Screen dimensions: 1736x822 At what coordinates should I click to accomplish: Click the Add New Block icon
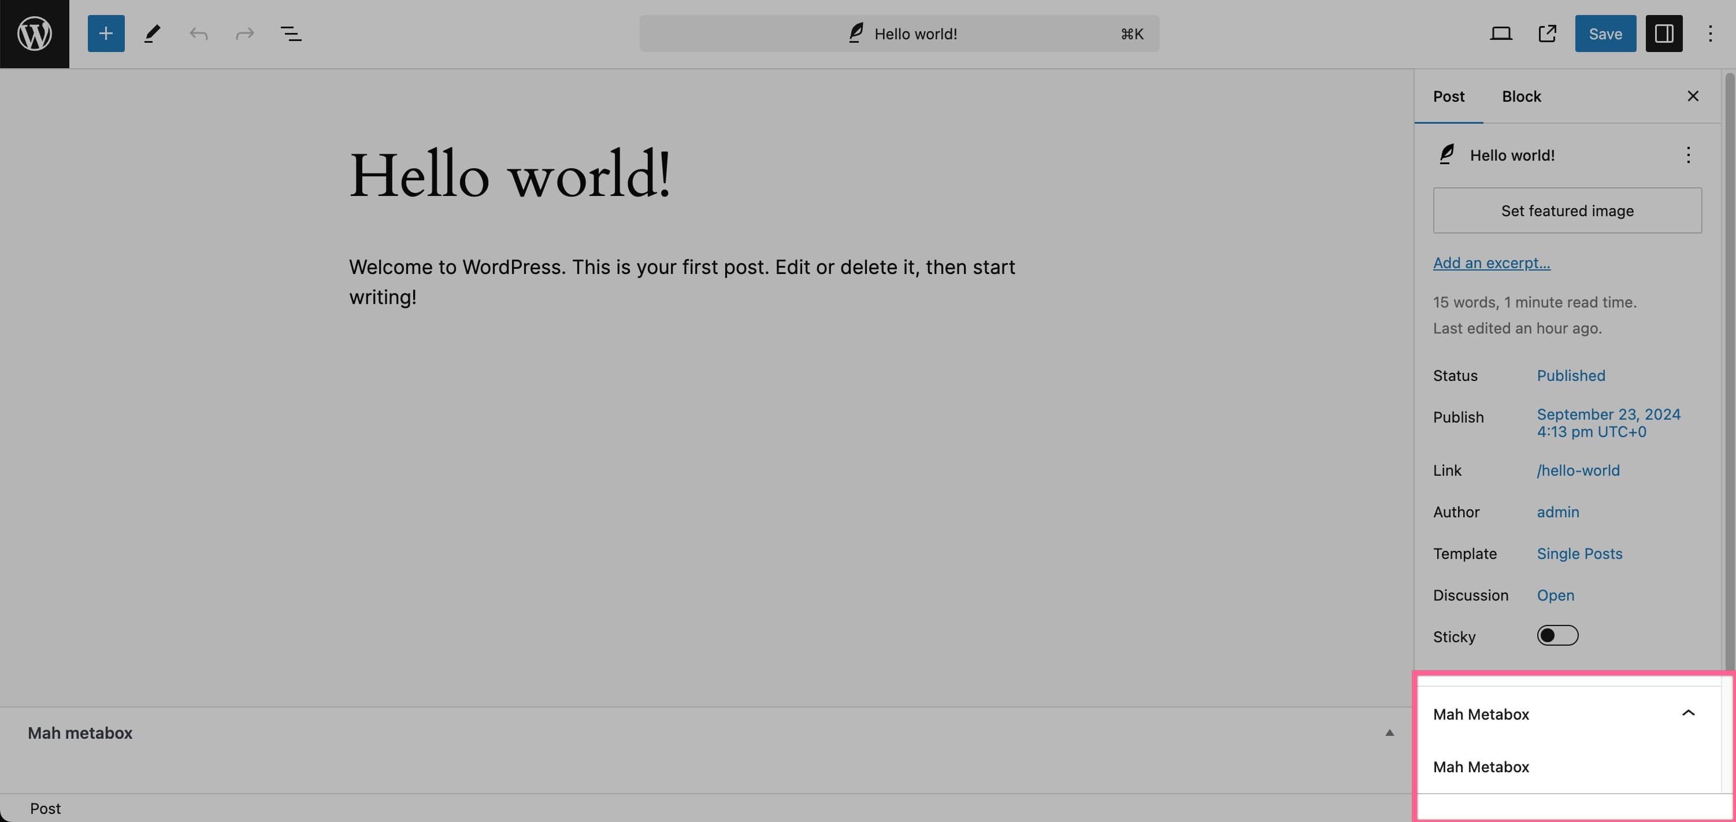pos(105,33)
